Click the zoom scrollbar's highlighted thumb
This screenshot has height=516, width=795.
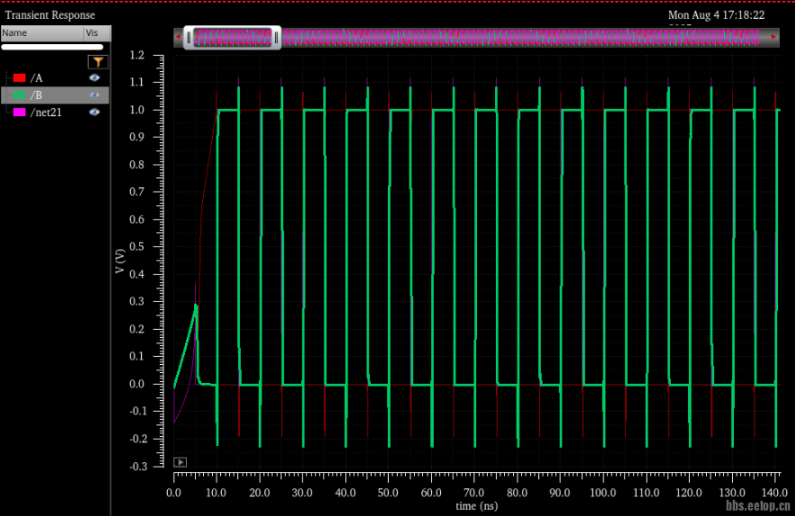[x=233, y=38]
